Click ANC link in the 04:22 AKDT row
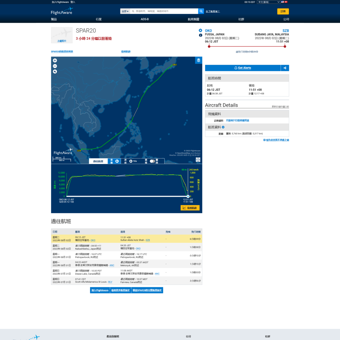The height and width of the screenshot is (340, 340). point(112,265)
